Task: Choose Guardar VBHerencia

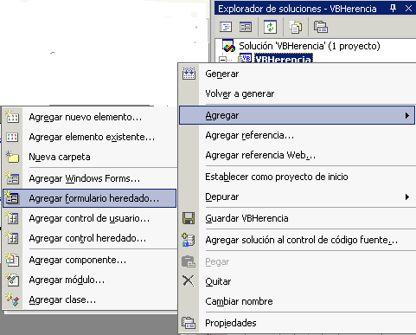Action: pos(298,218)
